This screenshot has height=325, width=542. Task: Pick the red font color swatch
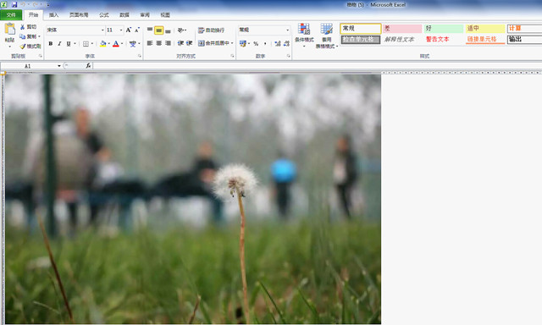[x=116, y=43]
